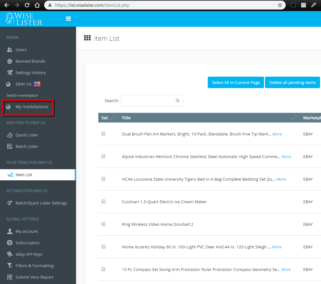Click the Marketplace column header
This screenshot has height=284, width=321.
[312, 118]
